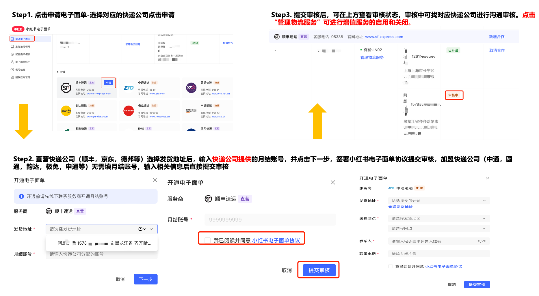The image size is (539, 296).
Task: Click the 可申请 section heading
Action: coord(61,72)
